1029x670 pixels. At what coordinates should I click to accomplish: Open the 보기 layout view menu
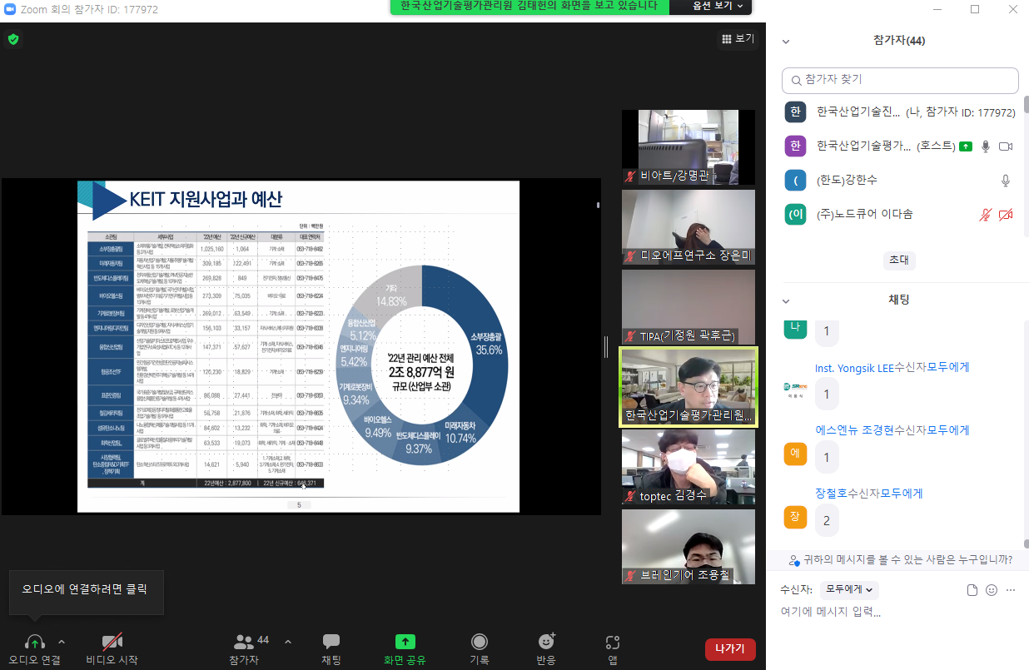coord(738,39)
